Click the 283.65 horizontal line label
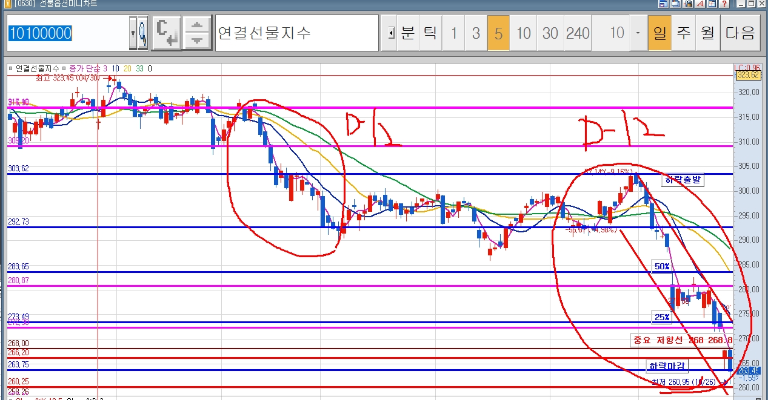The image size is (768, 400). 18,267
